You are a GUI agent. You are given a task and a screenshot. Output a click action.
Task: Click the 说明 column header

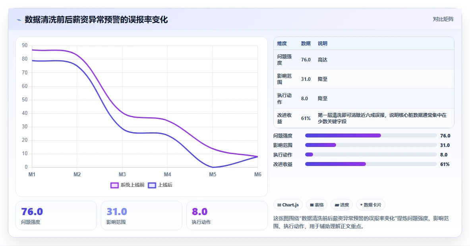pyautogui.click(x=323, y=43)
